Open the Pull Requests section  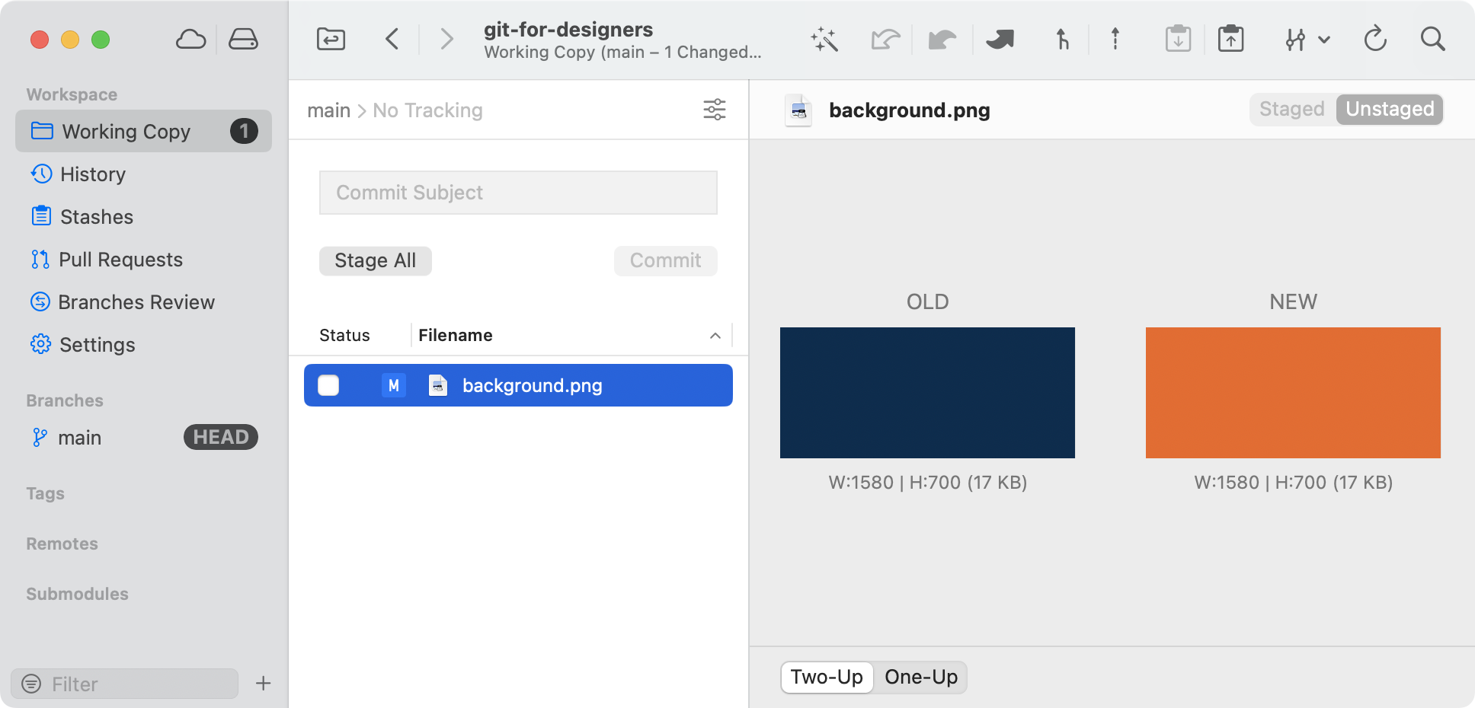pos(120,259)
